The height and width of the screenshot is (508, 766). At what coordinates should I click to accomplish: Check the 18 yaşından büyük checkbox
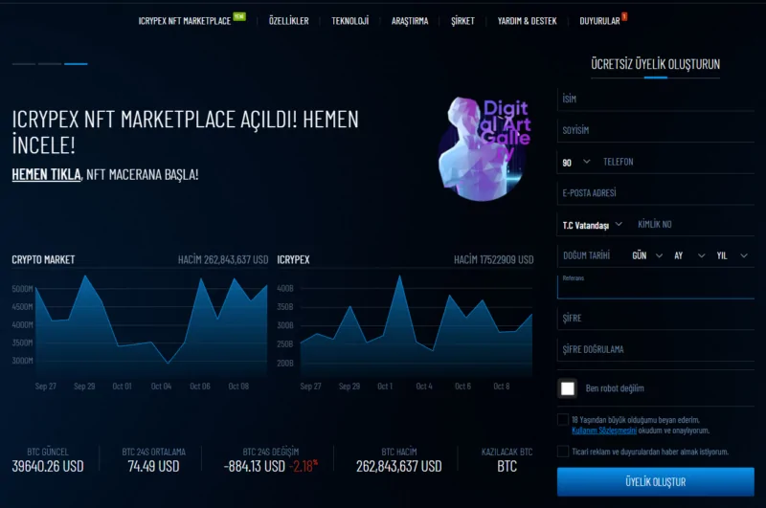563,420
